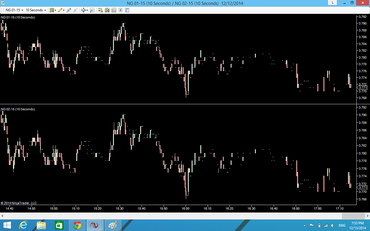
Task: Click the Zoom Out magnifier icon
Action: pos(75,10)
